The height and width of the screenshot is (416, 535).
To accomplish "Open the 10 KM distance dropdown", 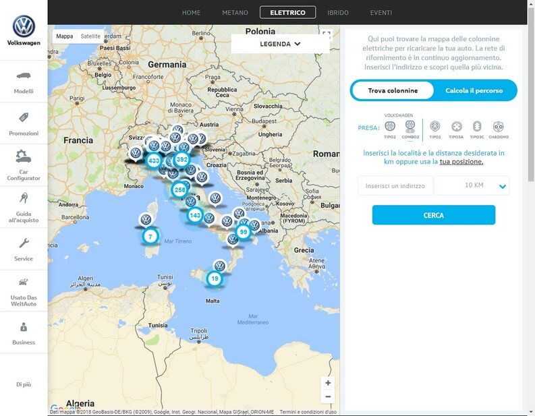I will 472,185.
